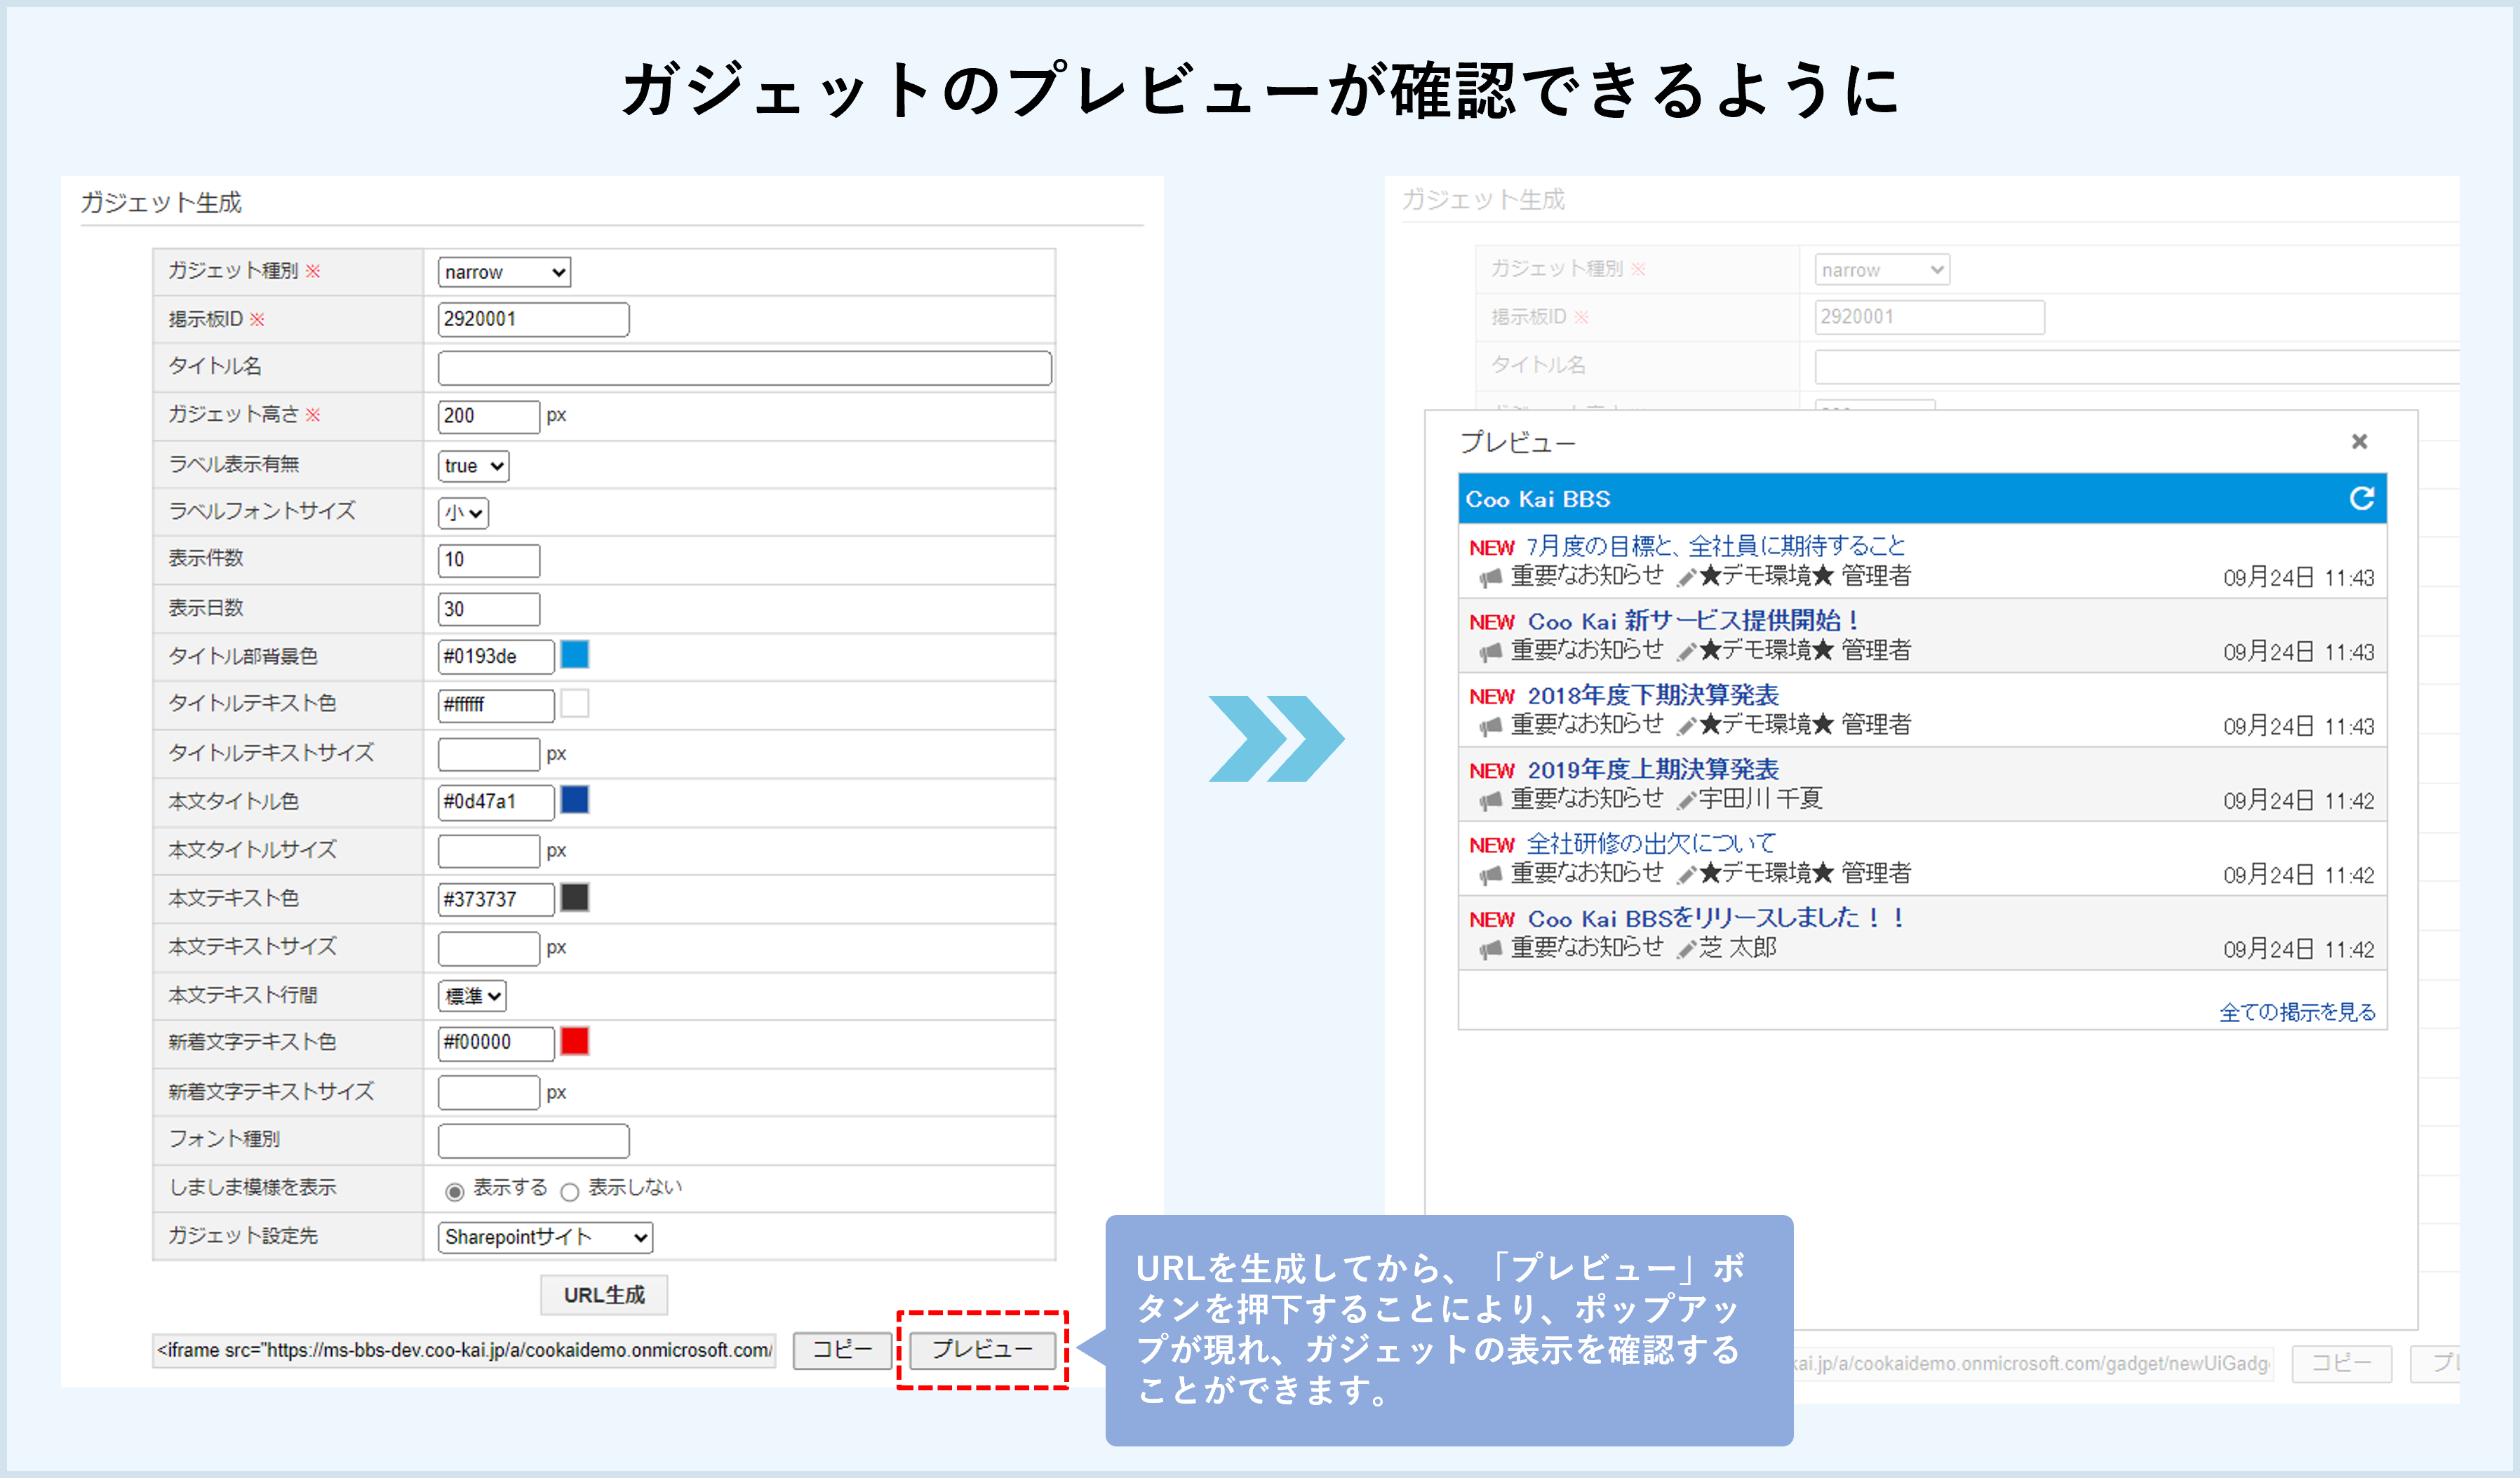This screenshot has height=1478, width=2520.
Task: Click the #ffffff color code field
Action: pyautogui.click(x=495, y=705)
